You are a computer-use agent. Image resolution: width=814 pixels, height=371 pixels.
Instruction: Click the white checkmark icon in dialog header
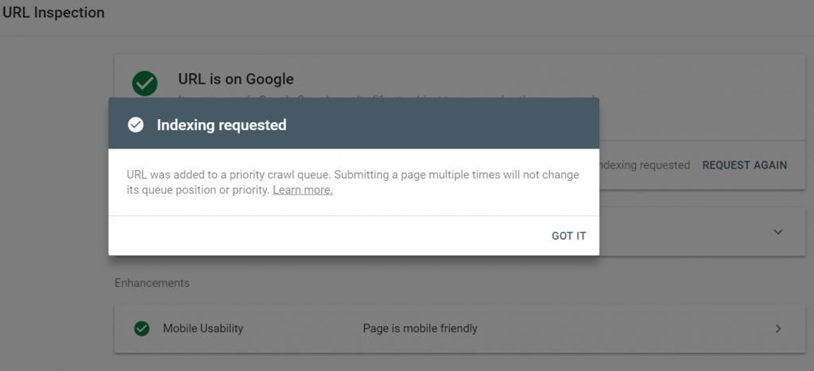point(135,125)
